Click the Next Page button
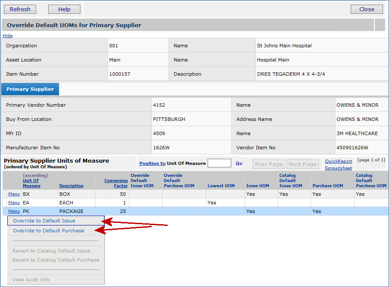Screen dimensions: 389x287 pos(303,164)
